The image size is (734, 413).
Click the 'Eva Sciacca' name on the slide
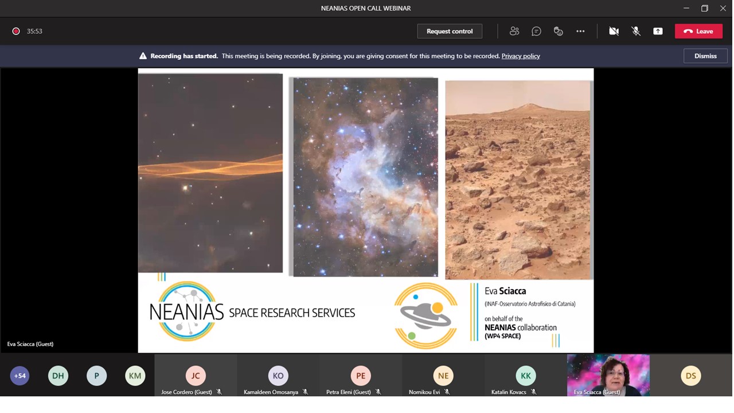[505, 291]
